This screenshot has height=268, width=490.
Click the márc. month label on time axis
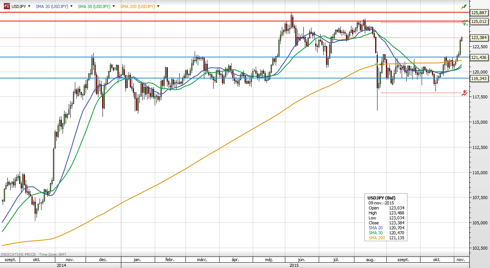202,260
